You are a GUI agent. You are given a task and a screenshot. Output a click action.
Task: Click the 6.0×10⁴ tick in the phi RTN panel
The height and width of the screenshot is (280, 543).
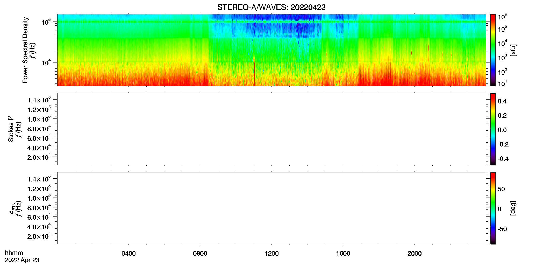39,217
